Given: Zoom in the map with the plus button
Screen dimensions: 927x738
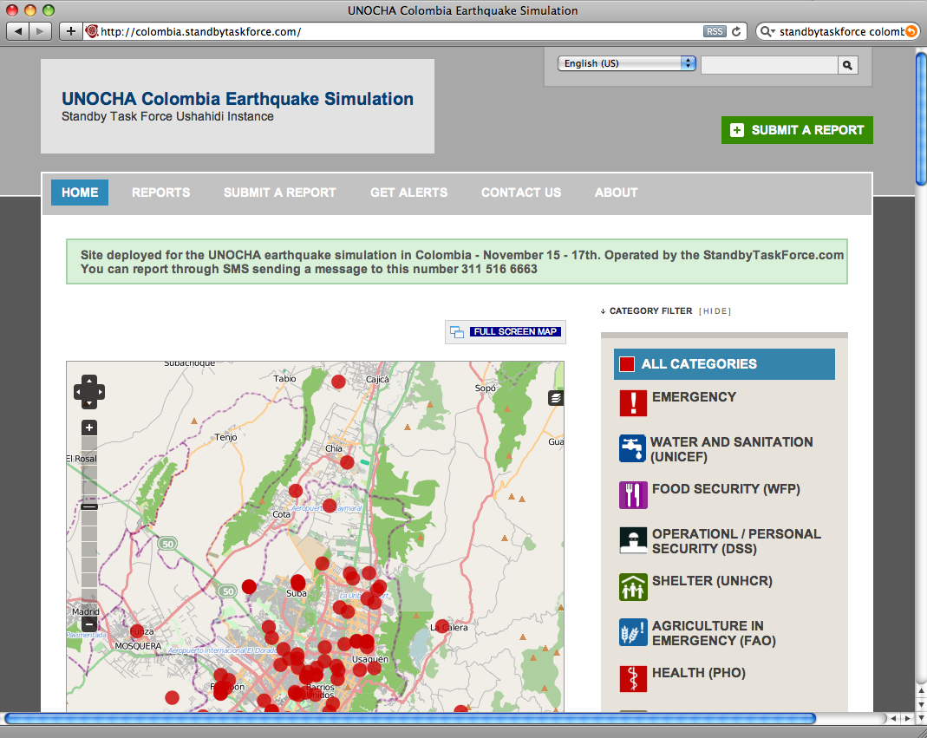Looking at the screenshot, I should pyautogui.click(x=89, y=428).
